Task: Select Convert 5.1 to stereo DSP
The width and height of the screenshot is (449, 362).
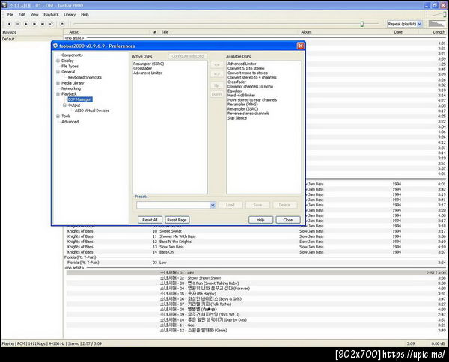Action: (x=246, y=68)
